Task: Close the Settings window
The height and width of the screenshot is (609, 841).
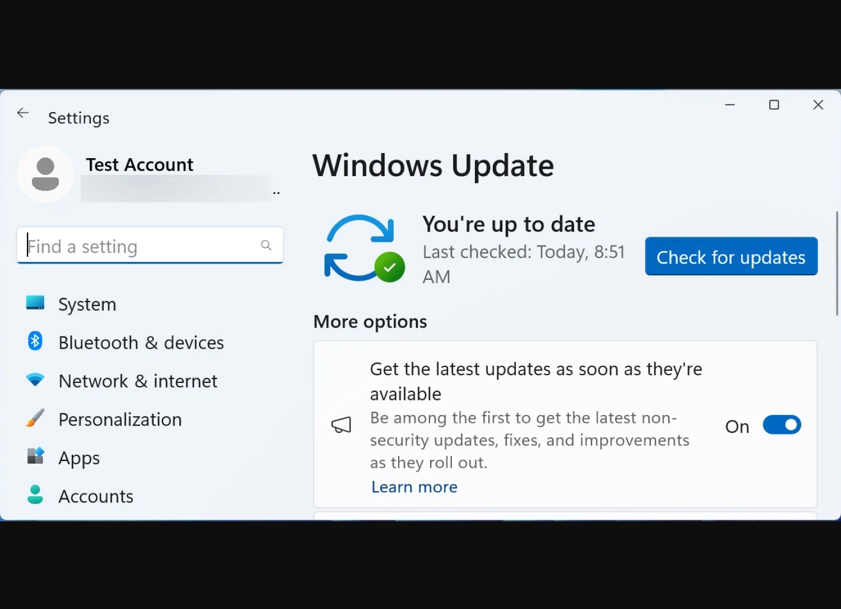Action: (818, 105)
